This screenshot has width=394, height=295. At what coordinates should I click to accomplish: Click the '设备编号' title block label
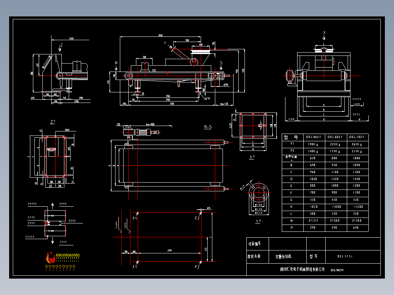254,244
